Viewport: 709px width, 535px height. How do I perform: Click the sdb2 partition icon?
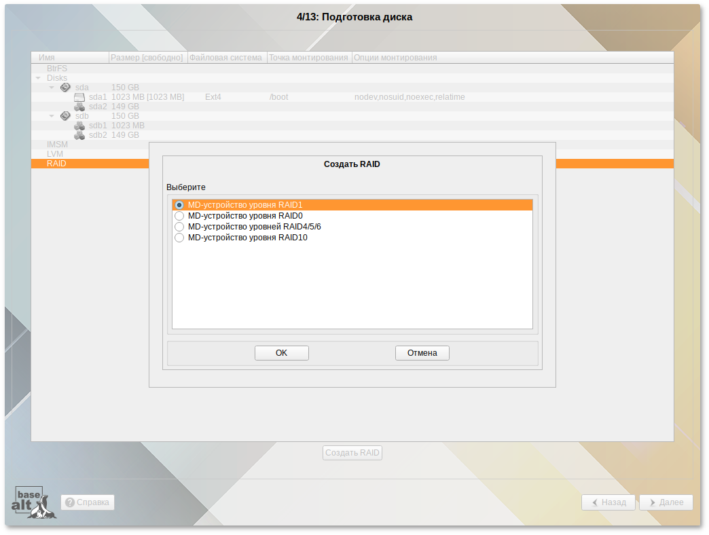point(79,135)
